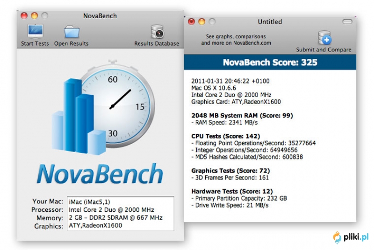Close the NovaBench main window
Screen dimensions: 374x250
pyautogui.click(x=24, y=16)
